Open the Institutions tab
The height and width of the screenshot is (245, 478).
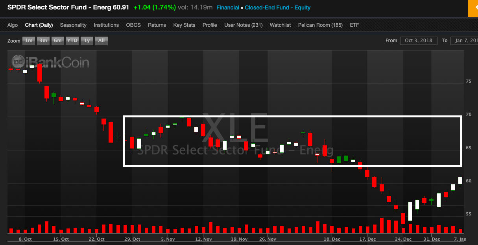click(106, 25)
